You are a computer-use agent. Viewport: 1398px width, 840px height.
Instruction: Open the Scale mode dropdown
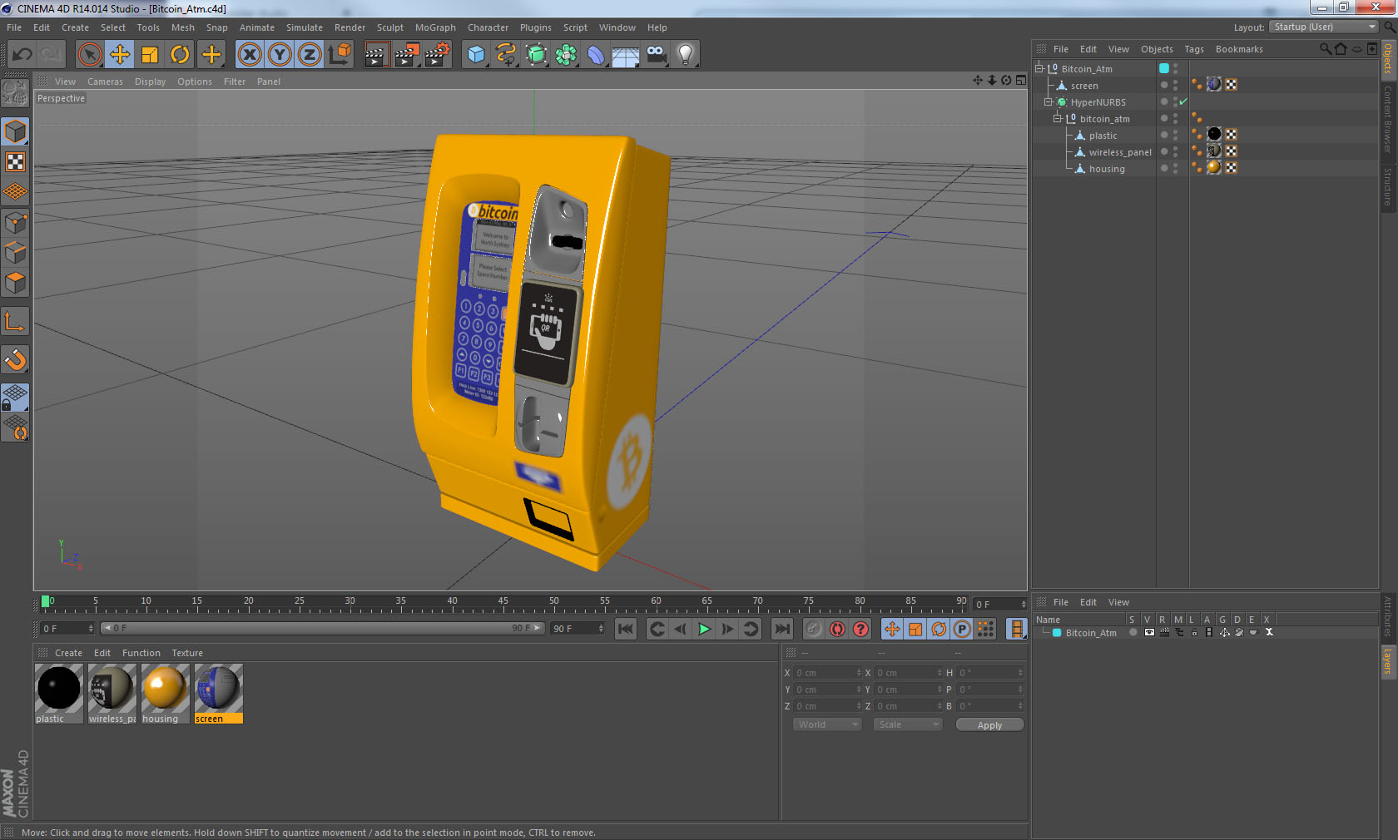click(x=907, y=724)
